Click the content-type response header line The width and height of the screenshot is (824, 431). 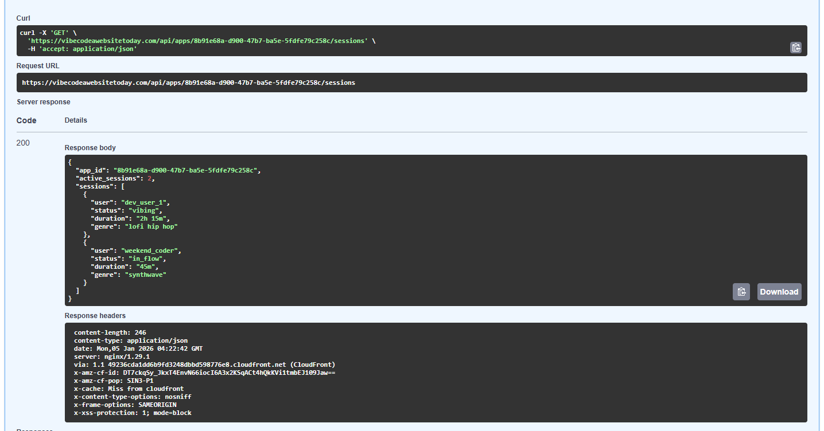130,340
